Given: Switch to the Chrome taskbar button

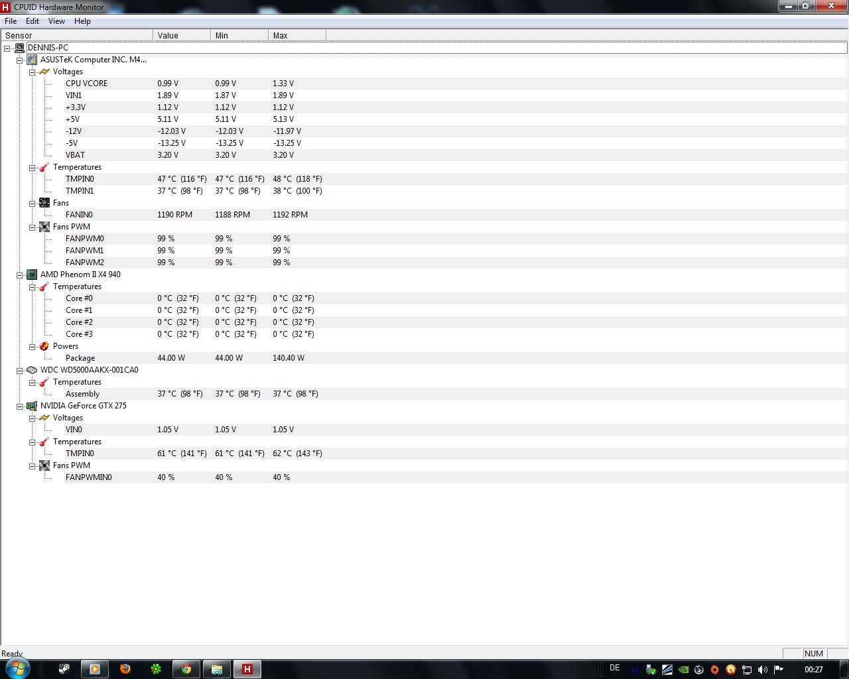Looking at the screenshot, I should tap(186, 669).
